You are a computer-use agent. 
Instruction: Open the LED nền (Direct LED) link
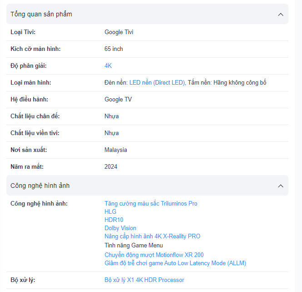157,83
